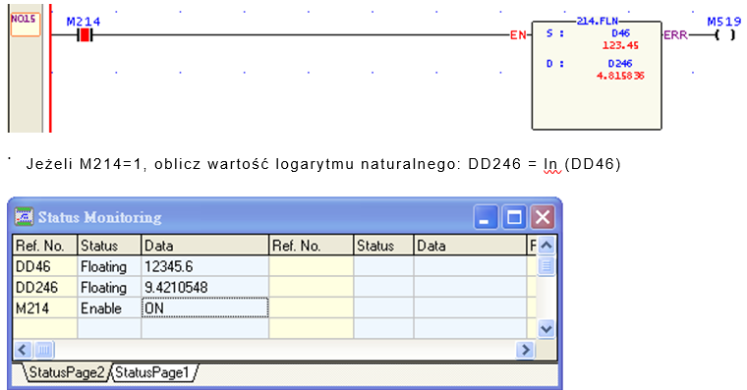747x390 pixels.
Task: Click the vertical scrollbar thumb
Action: (x=546, y=265)
